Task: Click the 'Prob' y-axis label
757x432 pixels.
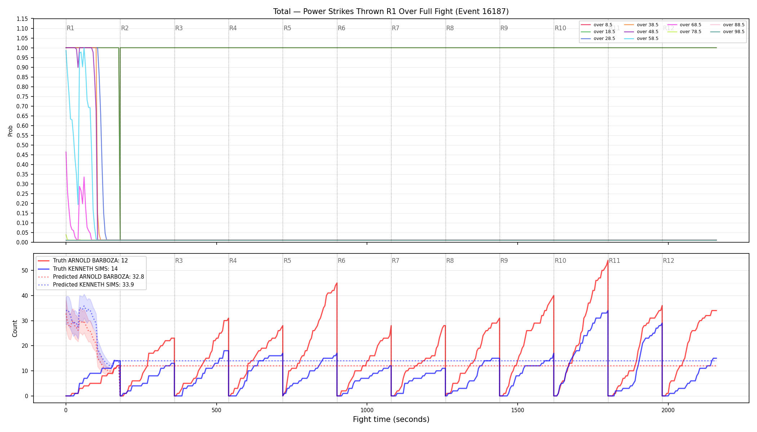Action: click(x=10, y=131)
